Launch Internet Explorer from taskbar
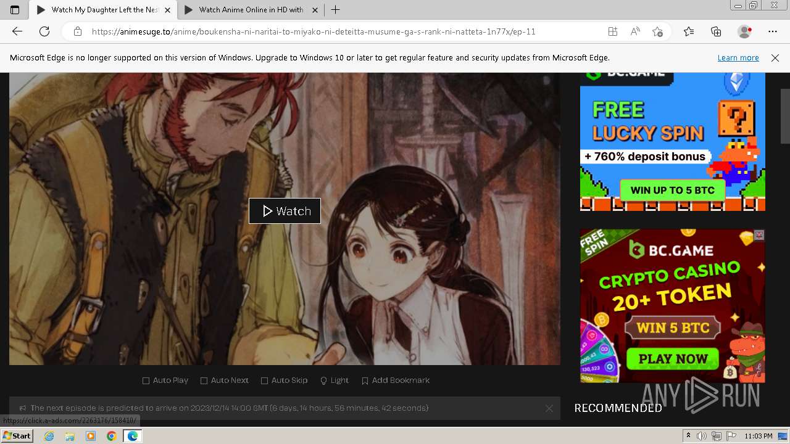790x444 pixels. click(49, 436)
